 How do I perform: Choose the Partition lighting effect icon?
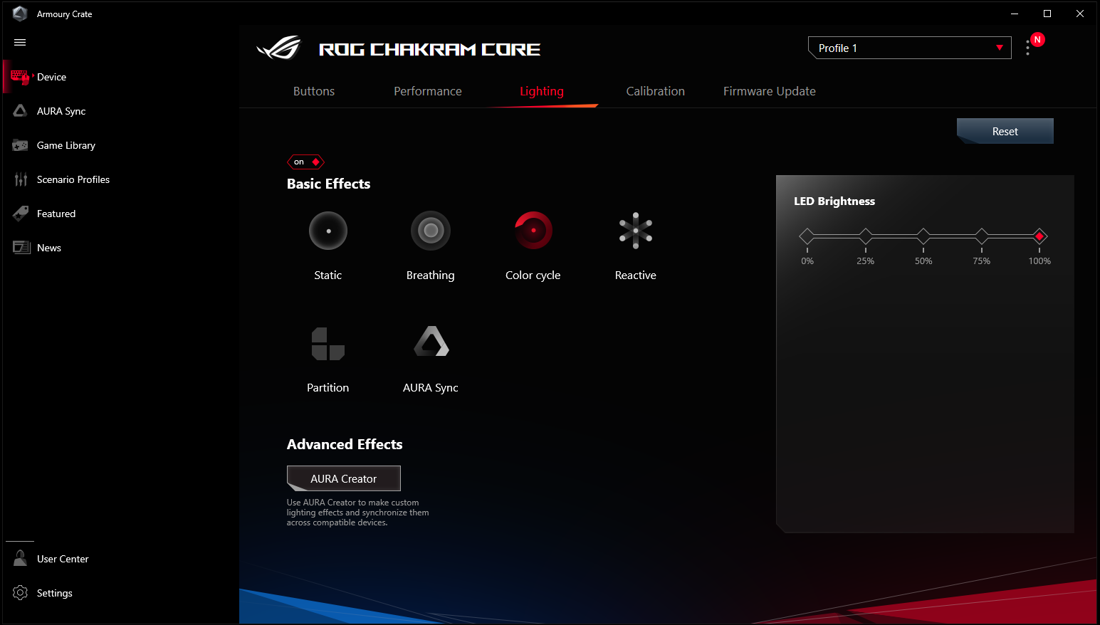tap(328, 343)
